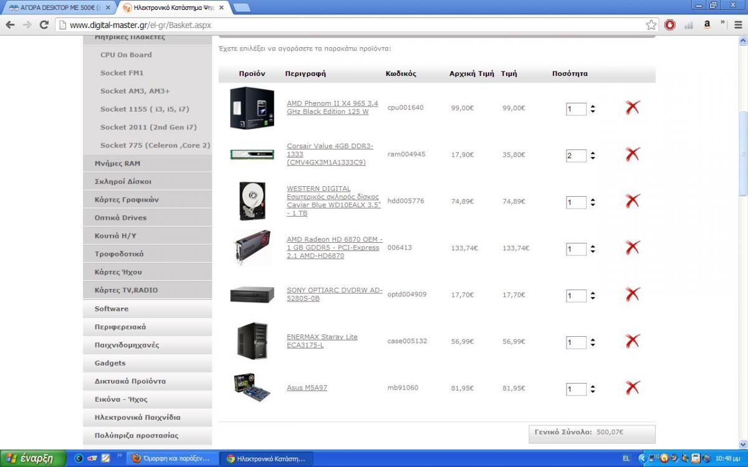Open the AdBlock extension icon

coord(670,25)
